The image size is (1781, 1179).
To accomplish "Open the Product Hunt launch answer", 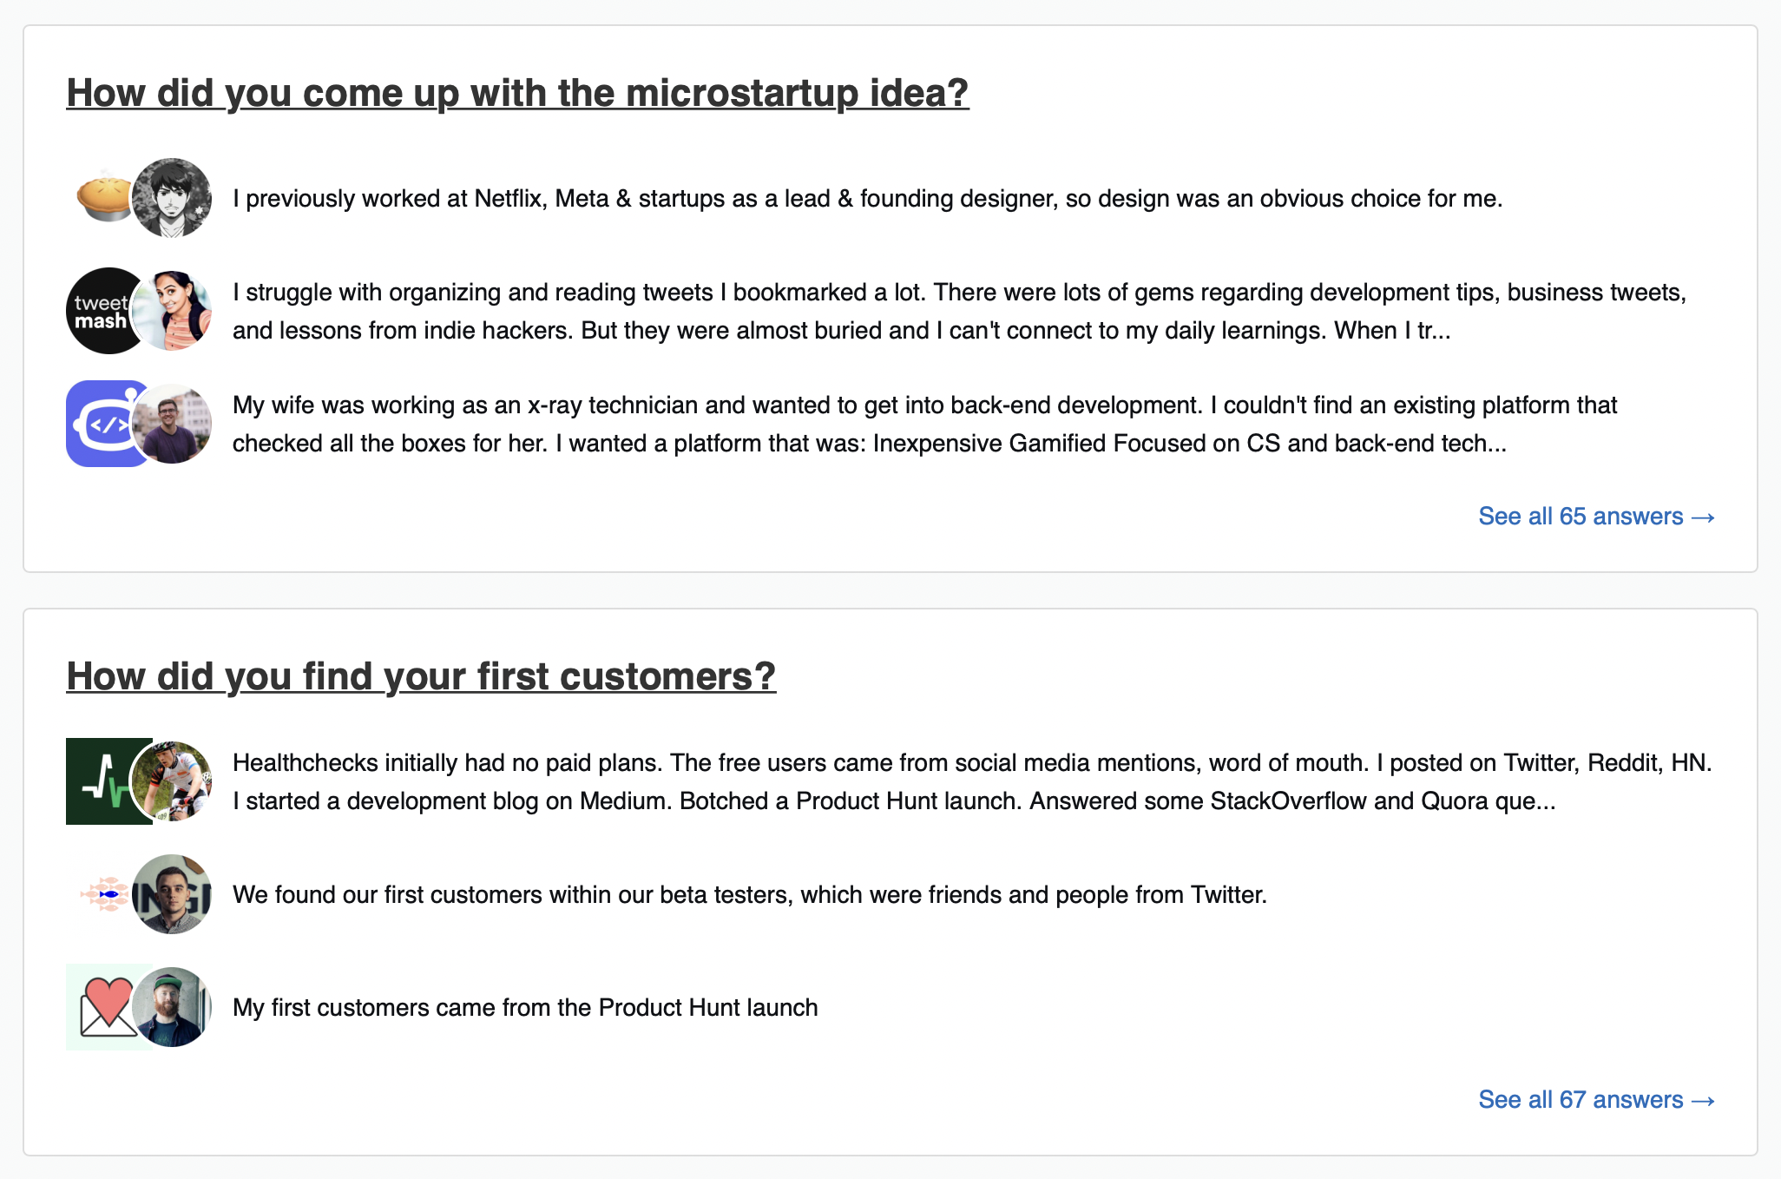I will [525, 1007].
